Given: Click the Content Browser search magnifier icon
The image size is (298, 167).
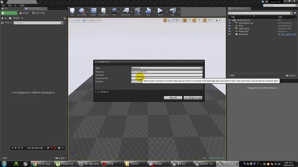Looking at the screenshot, I should pos(62,23).
